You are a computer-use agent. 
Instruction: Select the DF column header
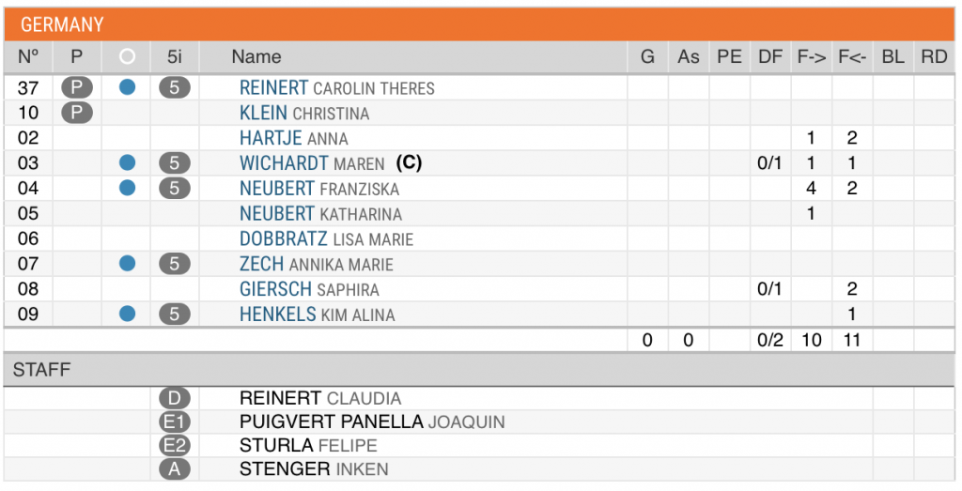(x=770, y=57)
